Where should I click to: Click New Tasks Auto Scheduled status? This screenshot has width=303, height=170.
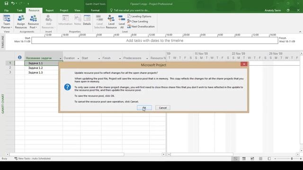point(33,159)
